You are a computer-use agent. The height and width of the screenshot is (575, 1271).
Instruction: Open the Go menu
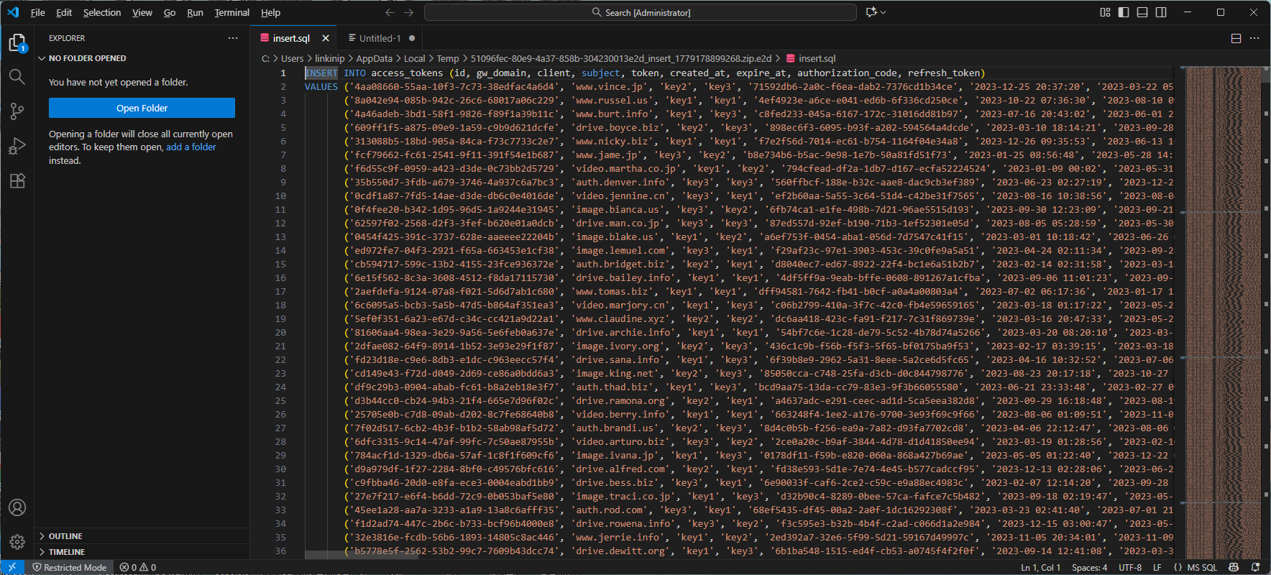[x=170, y=12]
